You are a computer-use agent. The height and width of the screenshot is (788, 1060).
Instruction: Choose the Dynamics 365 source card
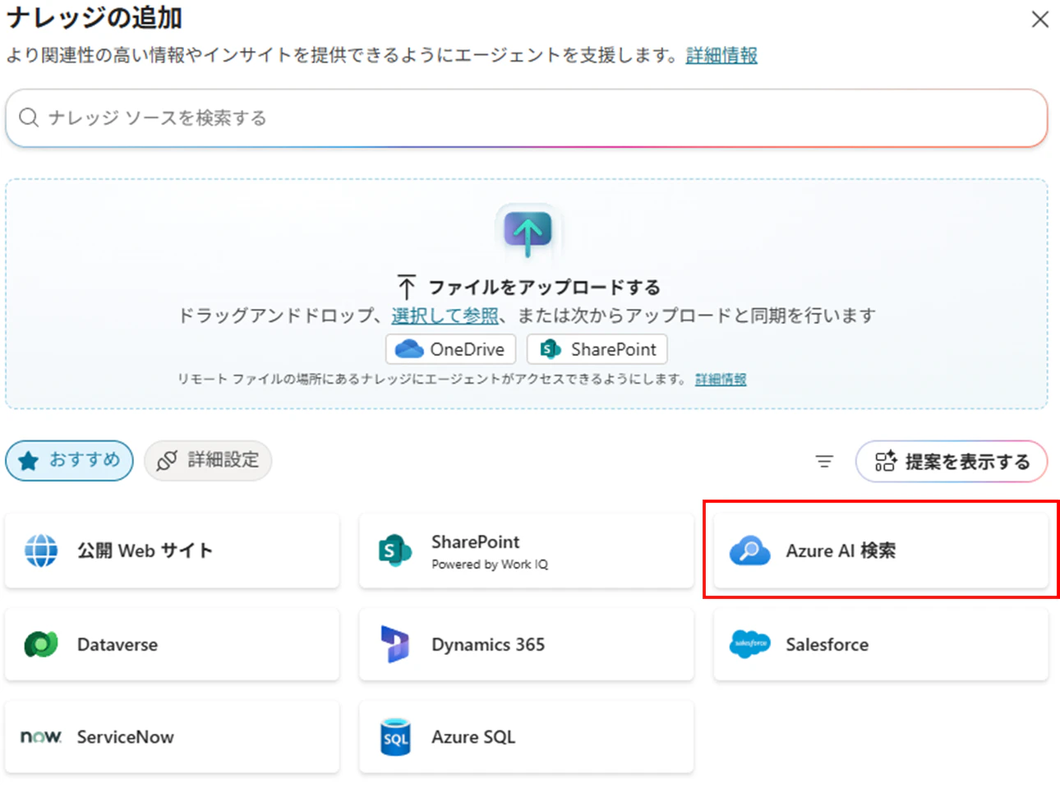tap(527, 644)
